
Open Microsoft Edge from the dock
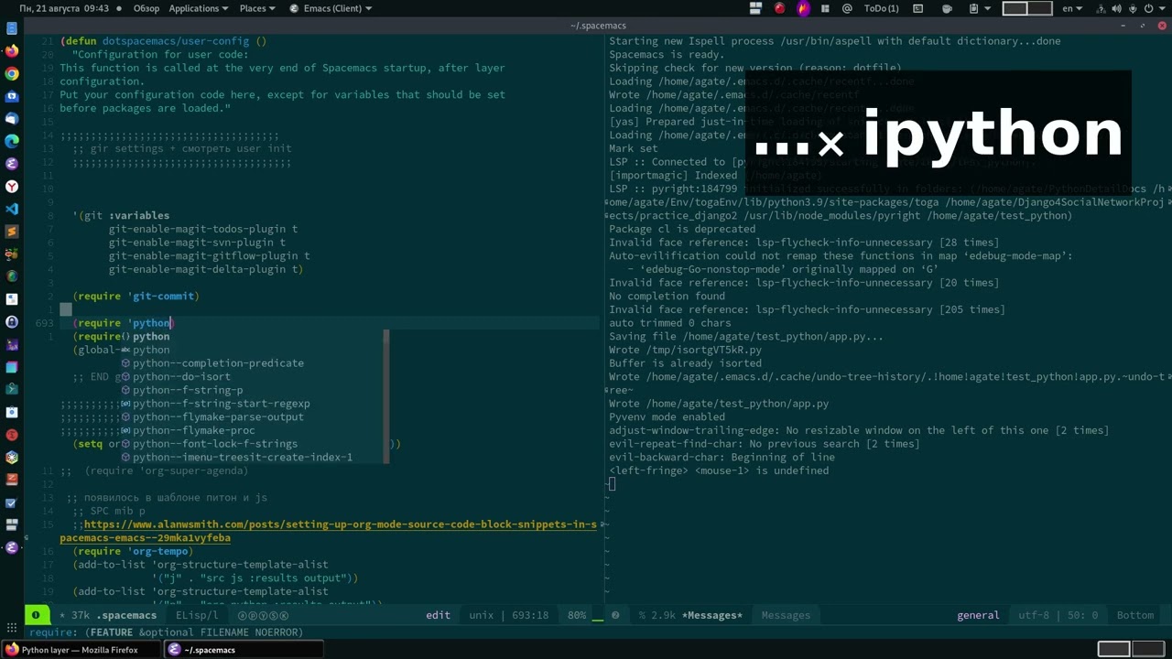pyautogui.click(x=12, y=141)
